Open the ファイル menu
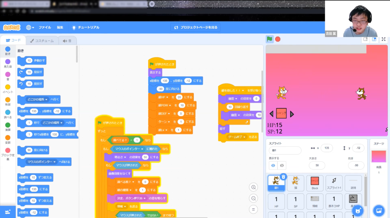This screenshot has width=390, height=218. click(45, 27)
